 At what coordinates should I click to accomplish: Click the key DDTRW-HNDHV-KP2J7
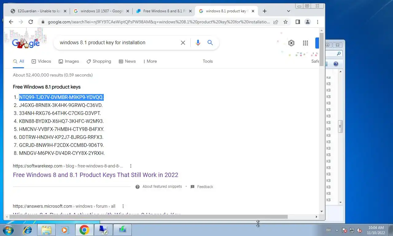pyautogui.click(x=61, y=137)
